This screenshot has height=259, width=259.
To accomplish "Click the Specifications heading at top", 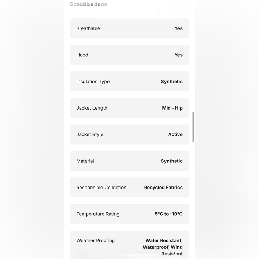I will 88,4.
